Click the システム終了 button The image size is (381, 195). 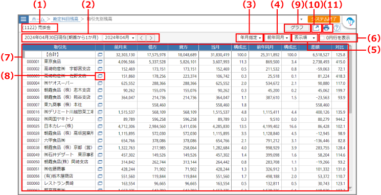324,19
